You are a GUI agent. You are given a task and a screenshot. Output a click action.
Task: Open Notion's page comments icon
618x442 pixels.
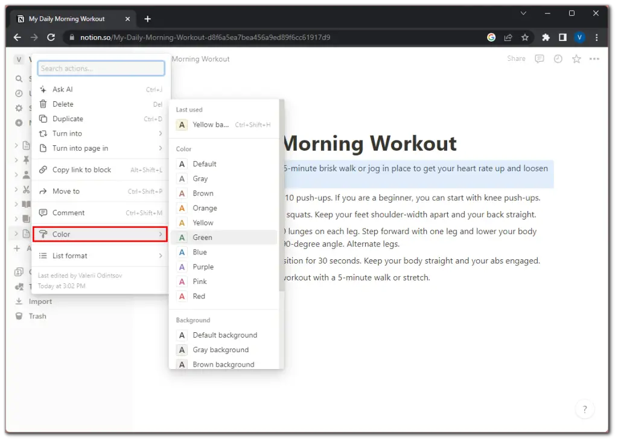[539, 58]
